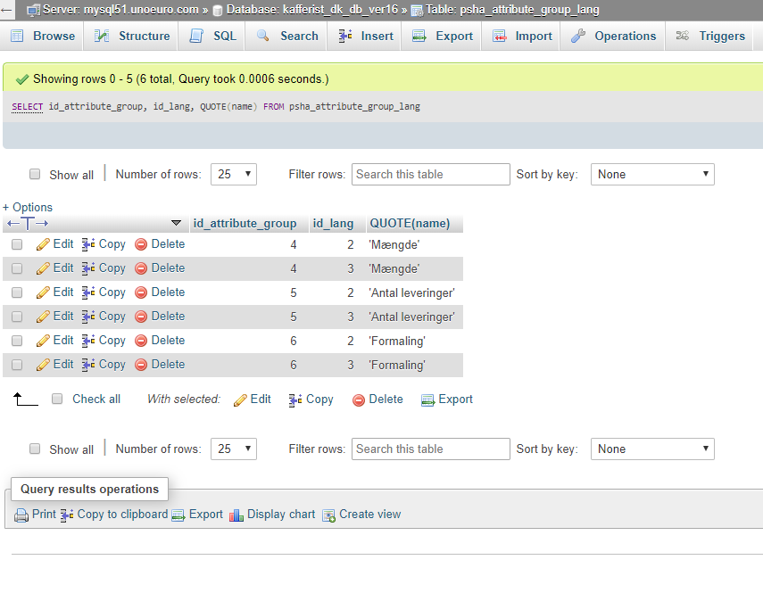
Task: Open the lower Number of rows dropdown
Action: tap(234, 449)
